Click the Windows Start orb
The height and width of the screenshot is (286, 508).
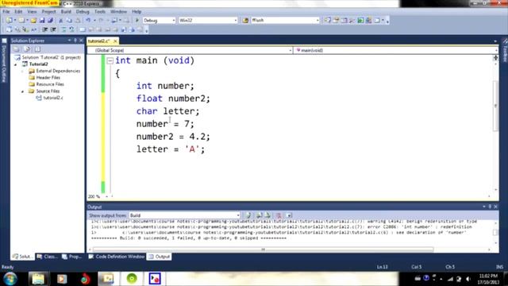pyautogui.click(x=10, y=279)
